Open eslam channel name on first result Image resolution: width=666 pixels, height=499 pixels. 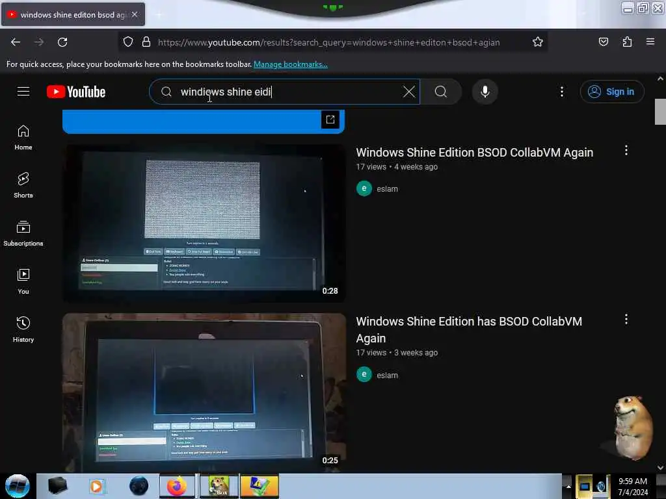[x=388, y=189]
